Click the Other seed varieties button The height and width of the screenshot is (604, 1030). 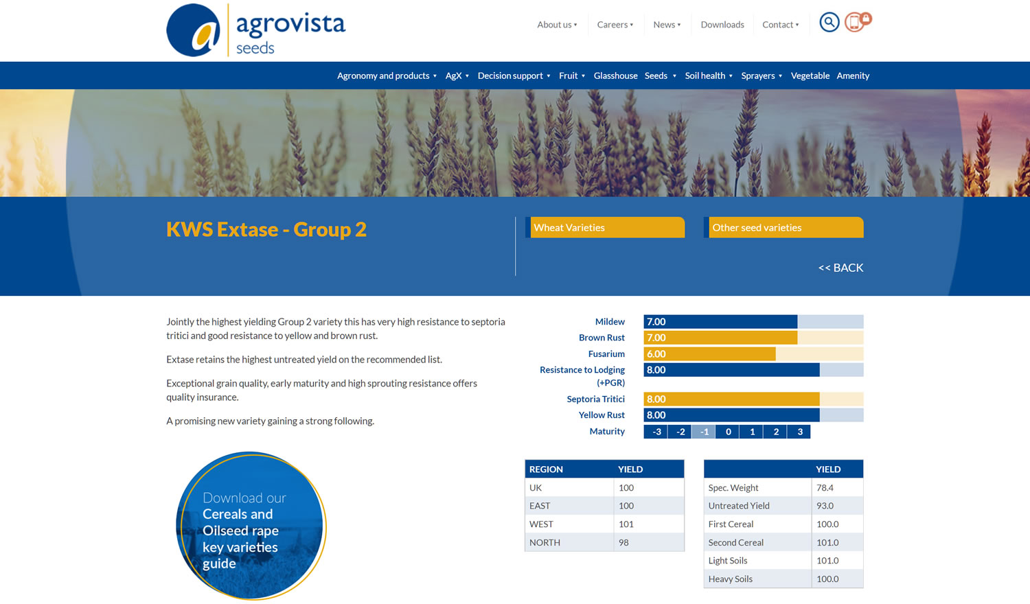coord(785,228)
